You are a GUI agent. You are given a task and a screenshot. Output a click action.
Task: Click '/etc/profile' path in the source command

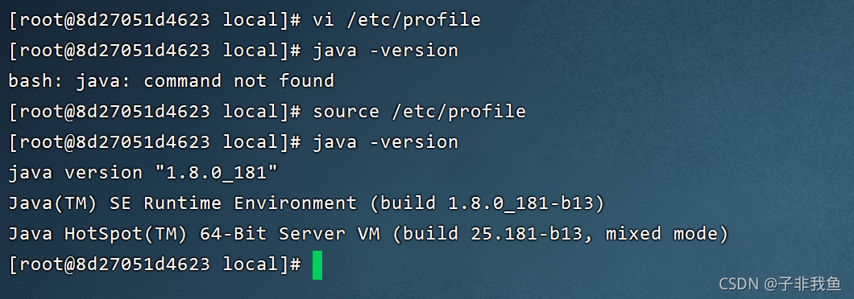pyautogui.click(x=458, y=112)
